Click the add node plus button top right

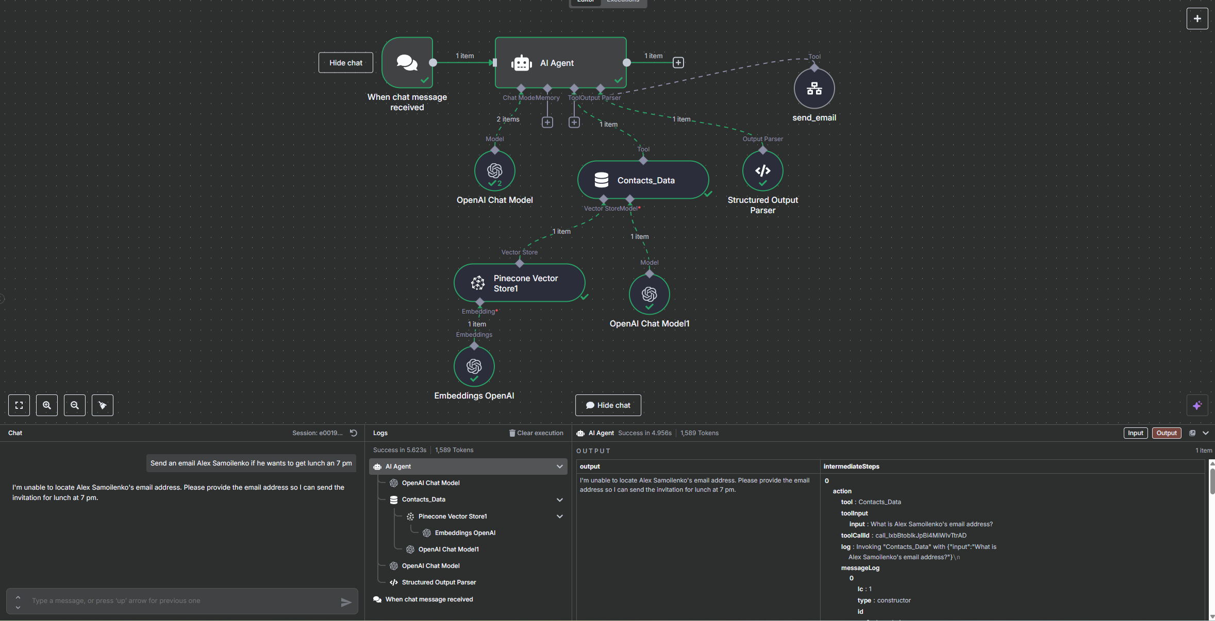1197,19
